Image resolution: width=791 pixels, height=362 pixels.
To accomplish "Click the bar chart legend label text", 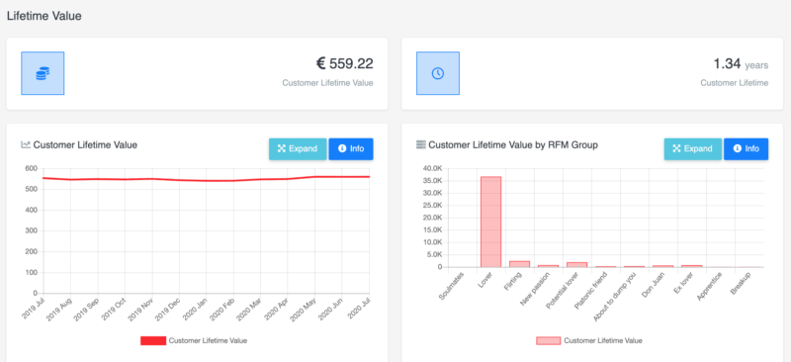I will (x=603, y=341).
